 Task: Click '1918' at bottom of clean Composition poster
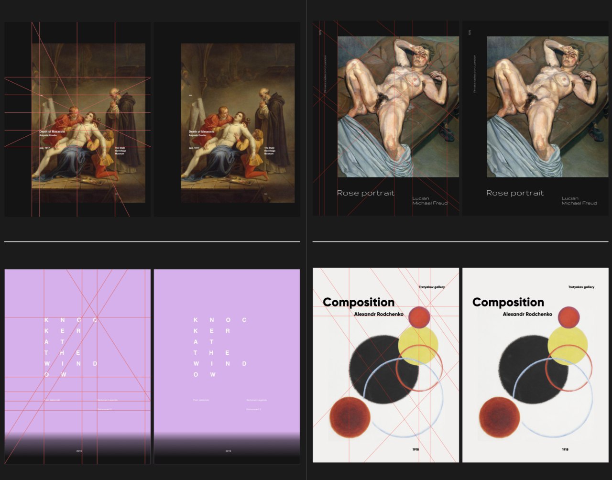(565, 449)
